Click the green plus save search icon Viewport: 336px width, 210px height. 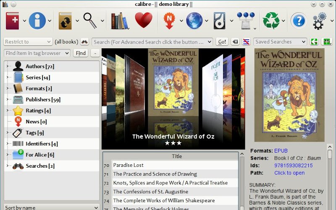pyautogui.click(x=327, y=41)
